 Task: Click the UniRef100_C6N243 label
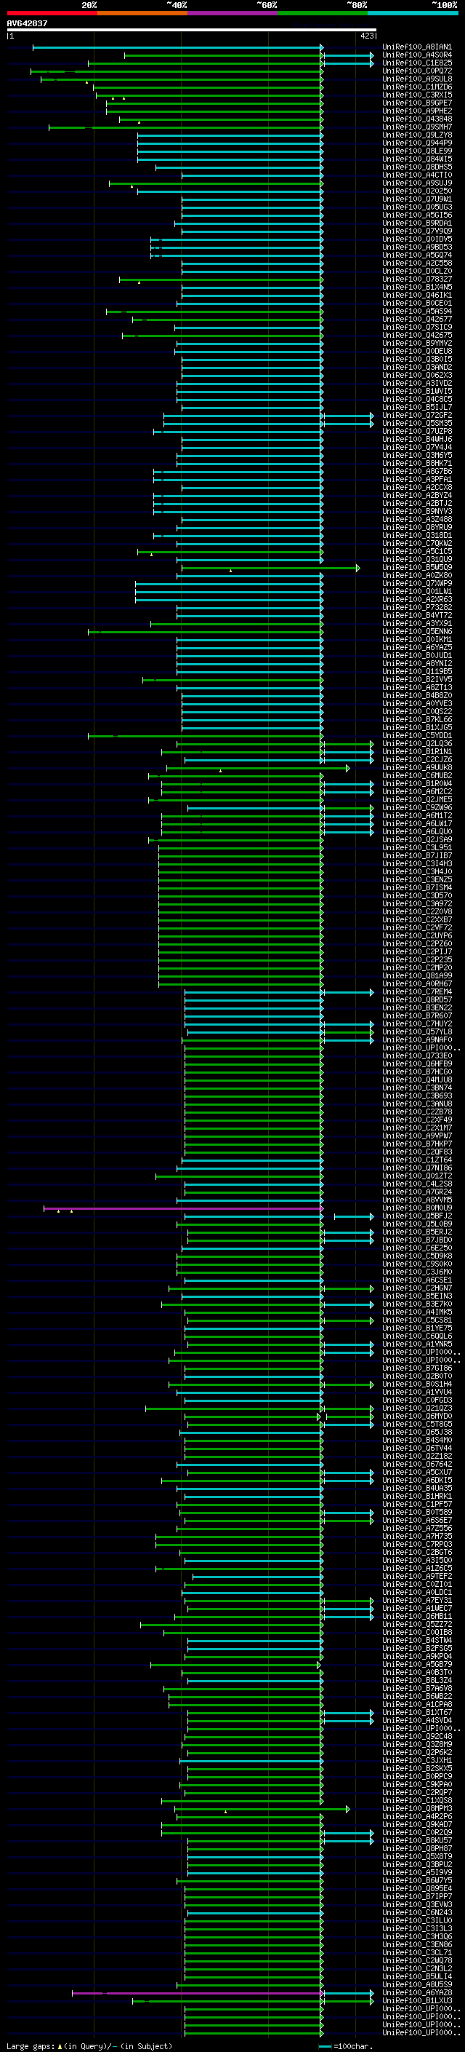click(417, 1912)
